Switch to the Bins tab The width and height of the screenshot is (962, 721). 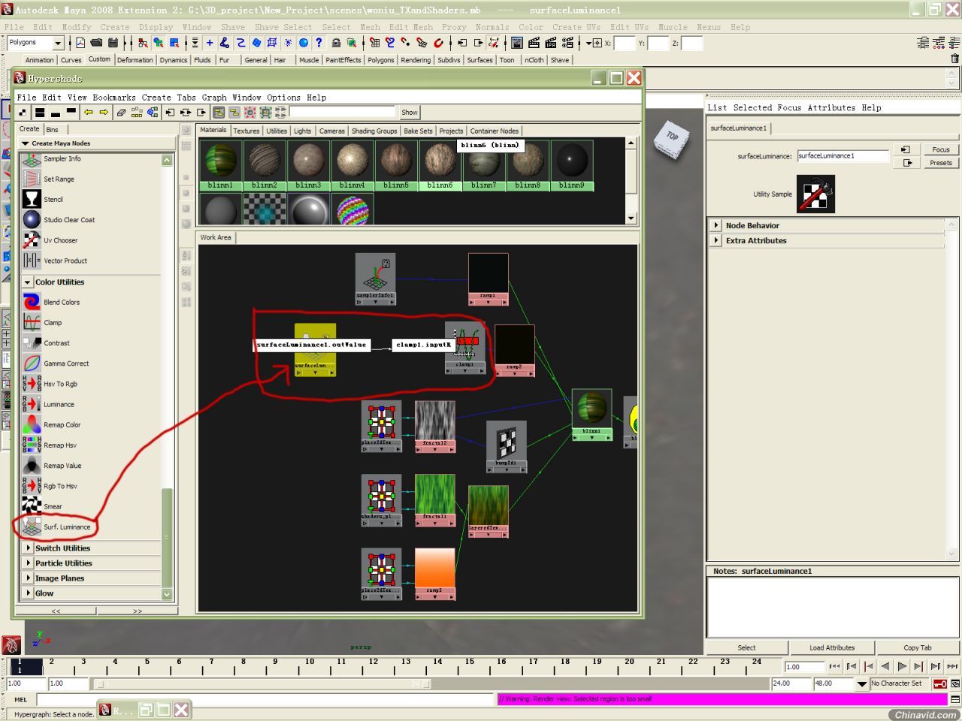(x=52, y=129)
